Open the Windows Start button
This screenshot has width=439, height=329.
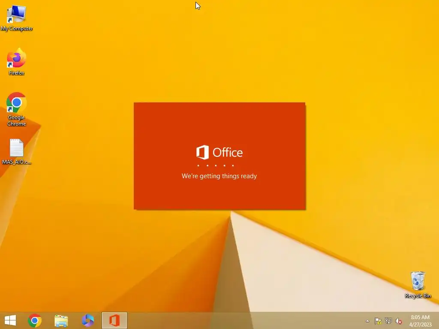coord(10,320)
